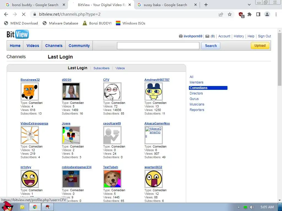Close the sussy baka Google Search tab
Image resolution: width=282 pixels, height=211 pixels.
[196, 5]
